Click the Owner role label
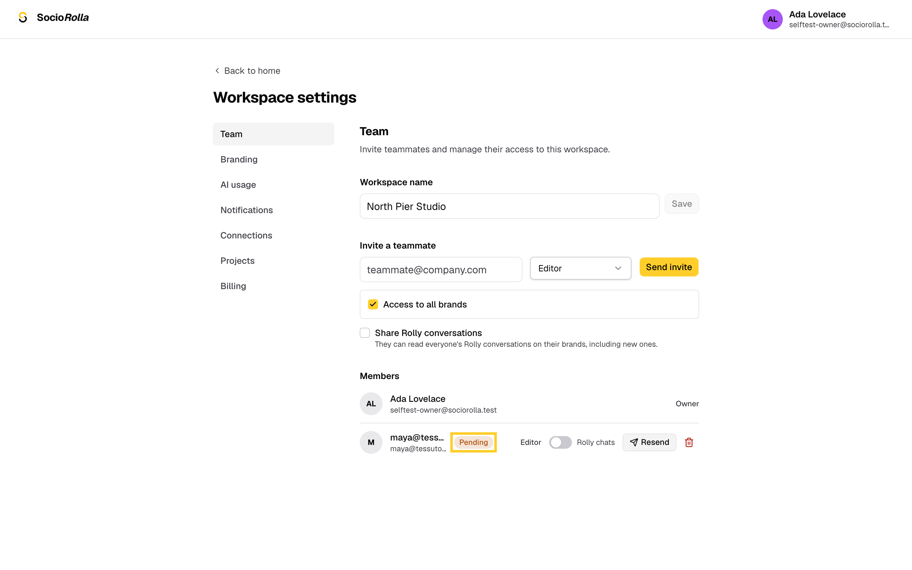 pyautogui.click(x=687, y=403)
